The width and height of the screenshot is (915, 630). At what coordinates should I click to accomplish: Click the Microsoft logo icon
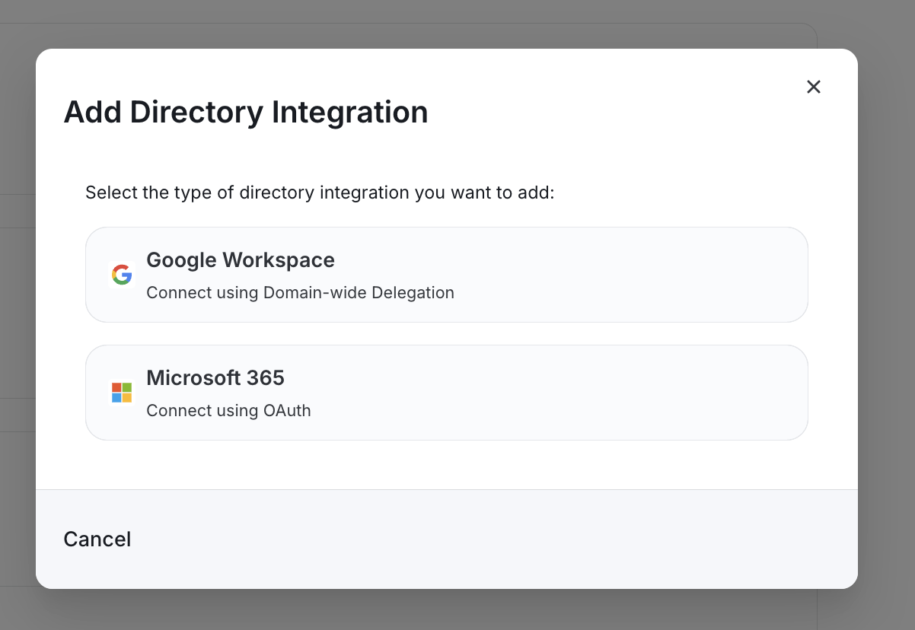coord(122,393)
